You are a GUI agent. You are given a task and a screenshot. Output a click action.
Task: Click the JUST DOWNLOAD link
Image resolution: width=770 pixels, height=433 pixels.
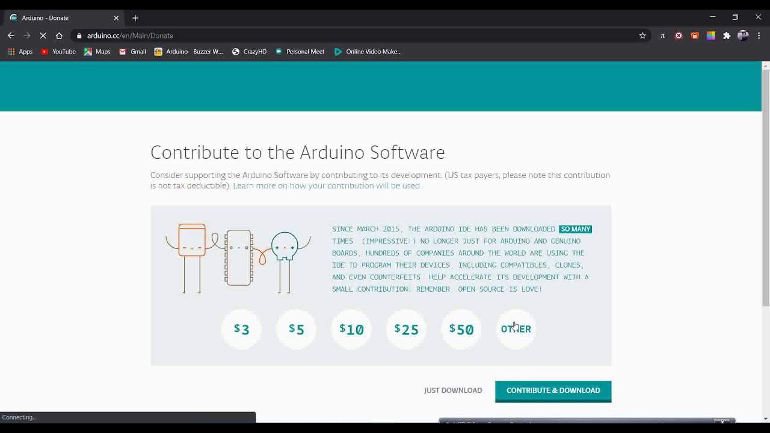tap(453, 390)
